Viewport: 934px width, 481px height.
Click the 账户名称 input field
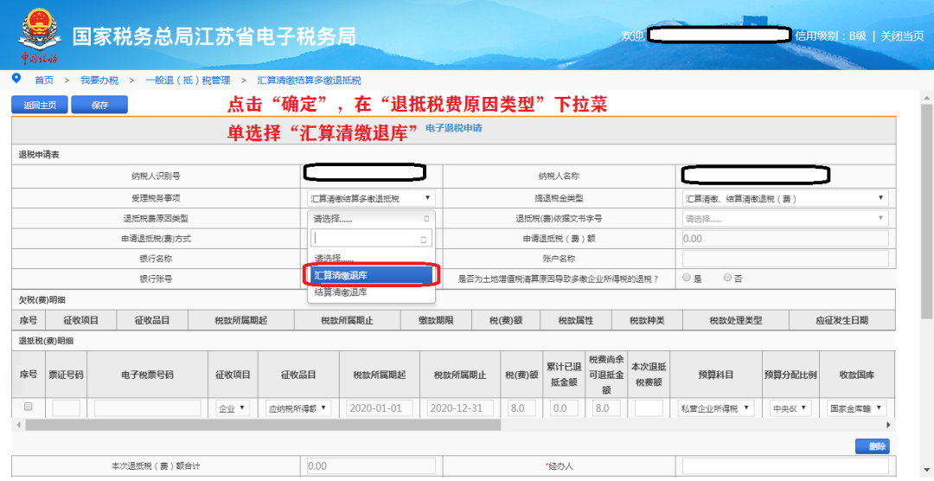click(785, 259)
